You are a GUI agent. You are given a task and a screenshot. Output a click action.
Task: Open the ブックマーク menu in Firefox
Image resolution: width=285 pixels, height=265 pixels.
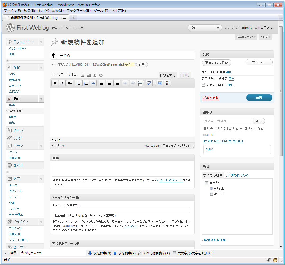click(78, 11)
